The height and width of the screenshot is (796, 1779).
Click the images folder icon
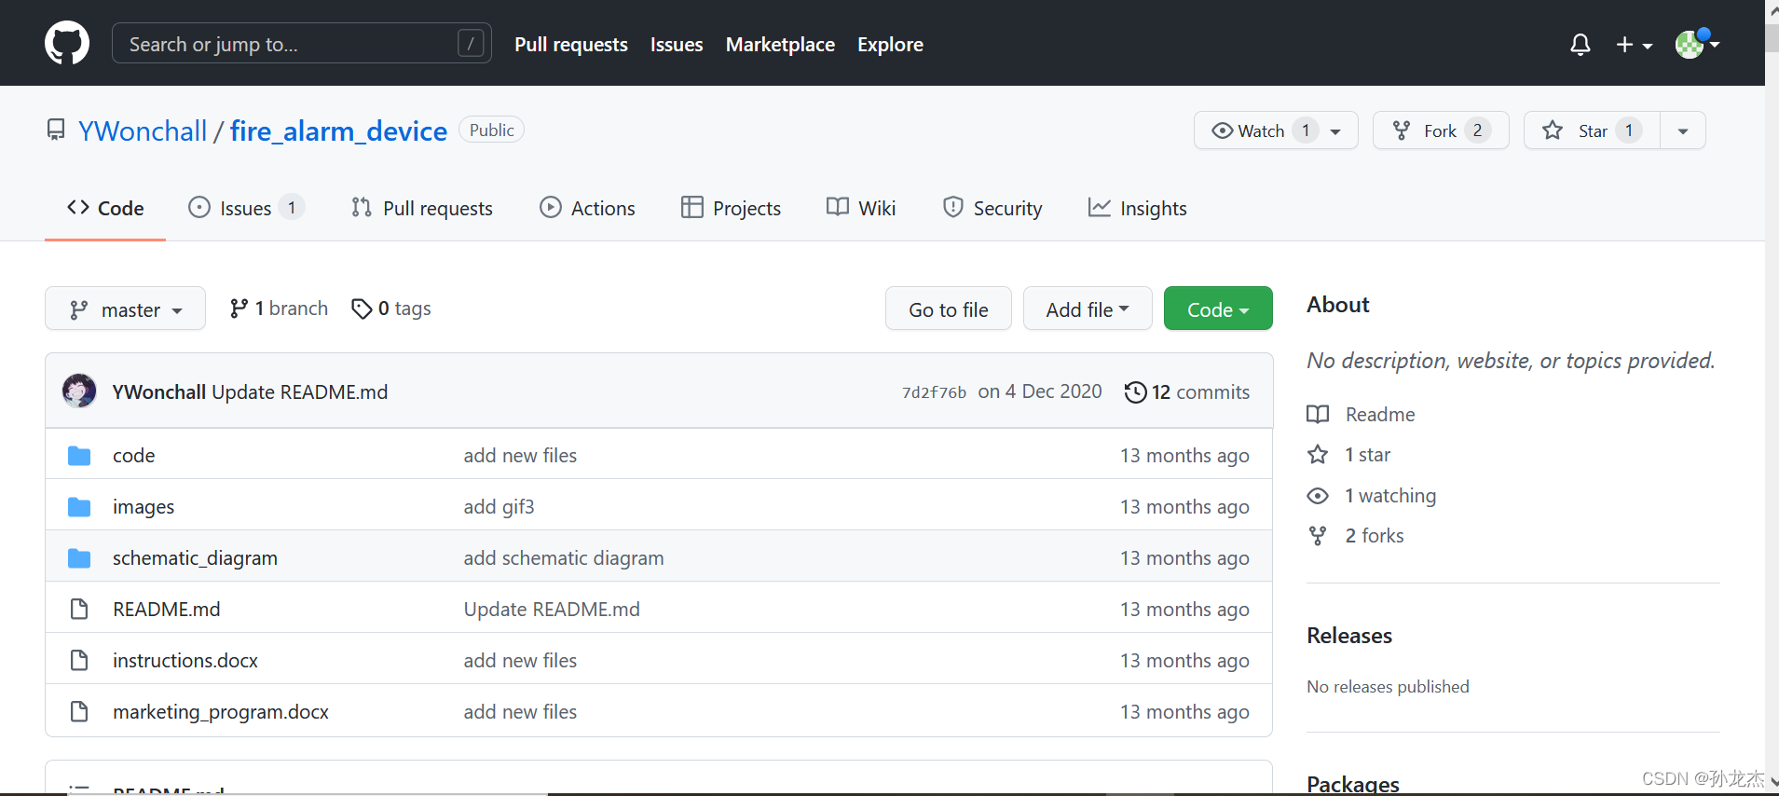tap(79, 507)
